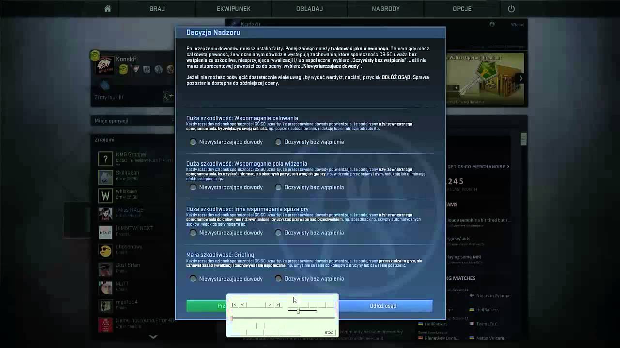This screenshot has height=348, width=620.
Task: Click the green coin above KonekP's avatar
Action: click(x=94, y=56)
